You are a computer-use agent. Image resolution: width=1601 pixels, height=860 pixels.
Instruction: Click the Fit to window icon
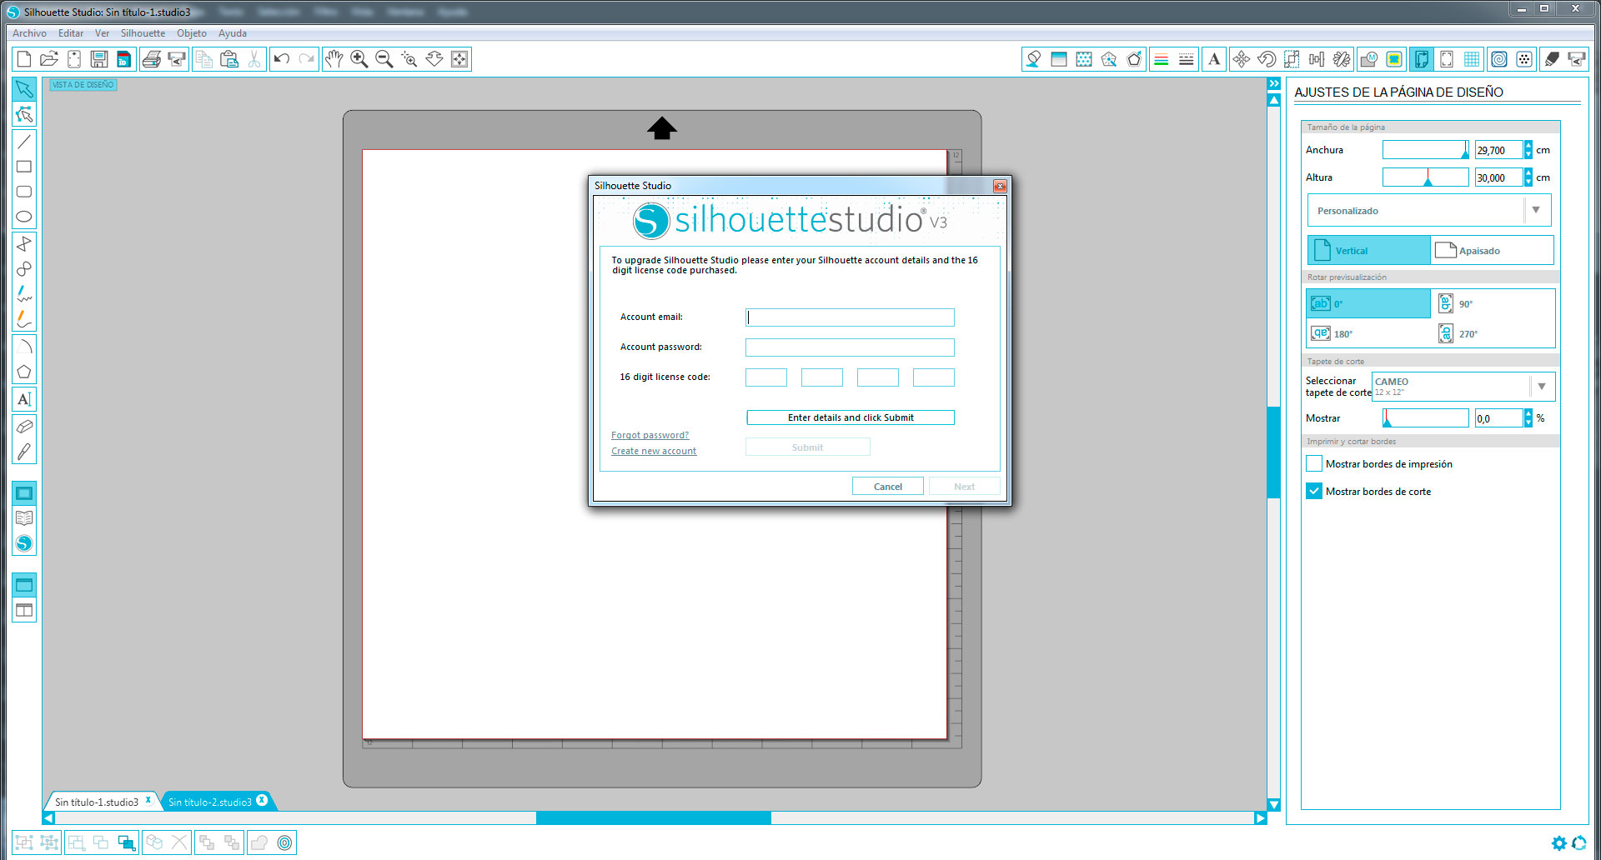pyautogui.click(x=459, y=59)
